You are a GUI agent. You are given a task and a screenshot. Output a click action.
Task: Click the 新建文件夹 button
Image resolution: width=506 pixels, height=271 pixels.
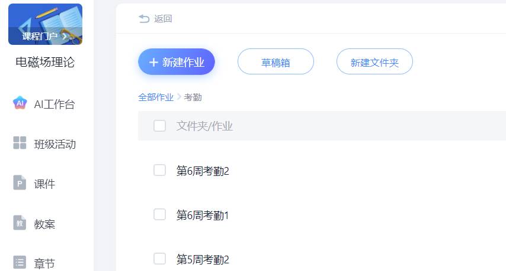pyautogui.click(x=374, y=62)
